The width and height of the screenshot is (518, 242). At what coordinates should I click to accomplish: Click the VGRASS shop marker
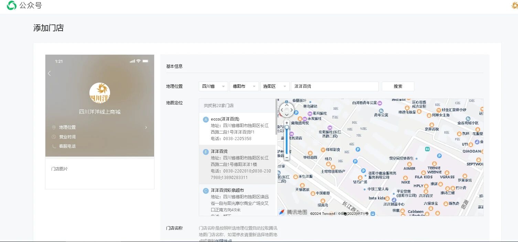coord(447,172)
